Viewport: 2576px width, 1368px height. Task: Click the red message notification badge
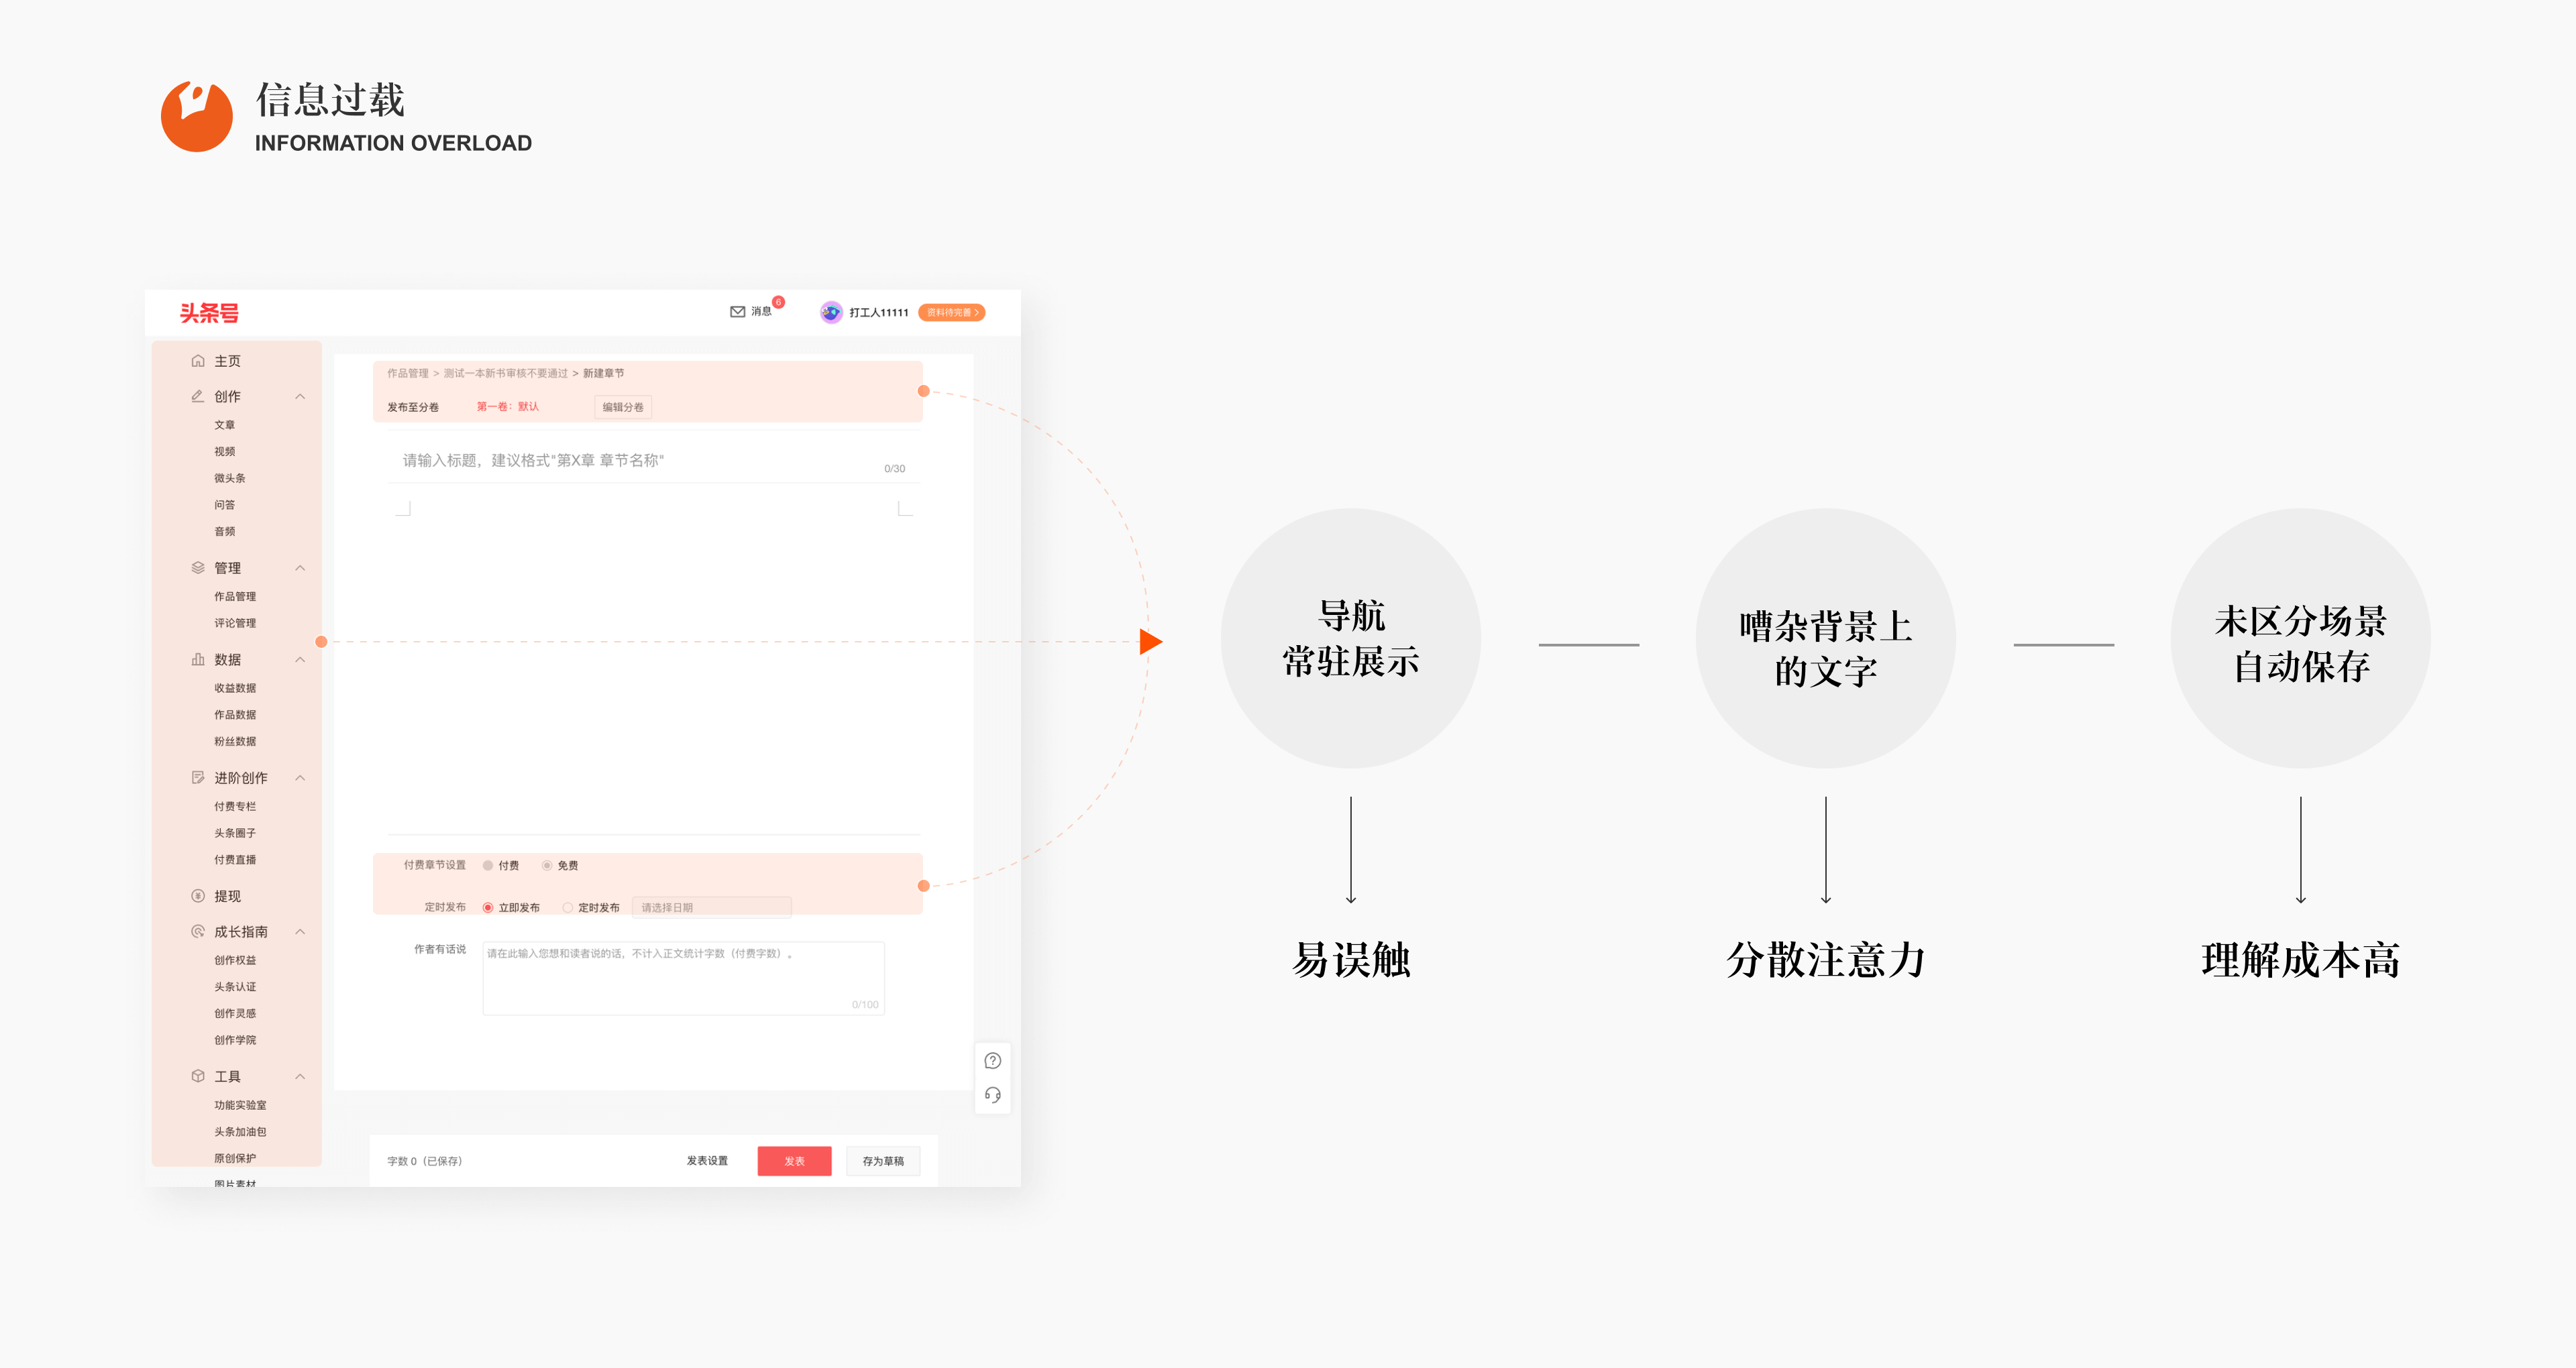click(x=778, y=302)
